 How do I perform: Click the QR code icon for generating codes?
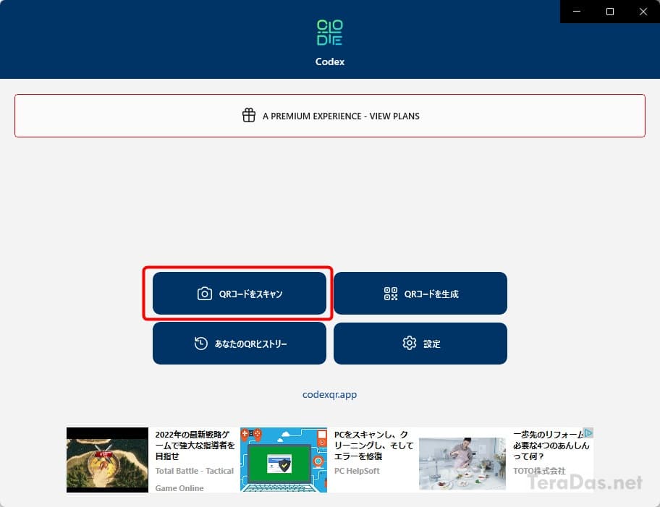point(391,294)
